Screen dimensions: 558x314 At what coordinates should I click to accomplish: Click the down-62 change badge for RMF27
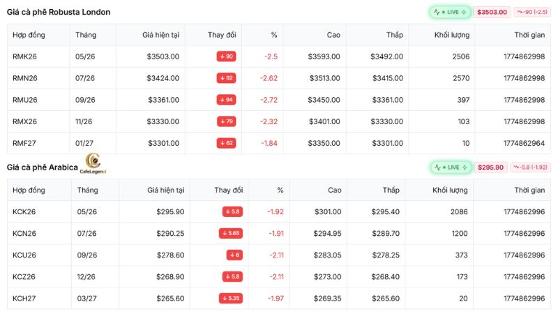(x=226, y=143)
